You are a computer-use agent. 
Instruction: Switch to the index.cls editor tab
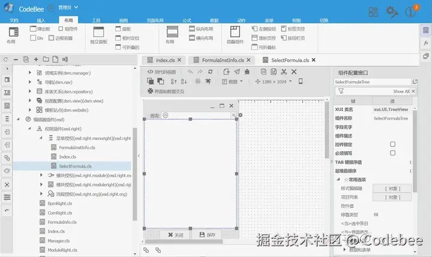pyautogui.click(x=165, y=60)
